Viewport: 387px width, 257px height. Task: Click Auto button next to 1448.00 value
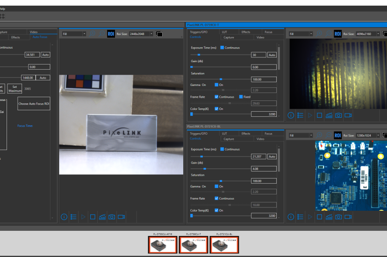point(43,78)
